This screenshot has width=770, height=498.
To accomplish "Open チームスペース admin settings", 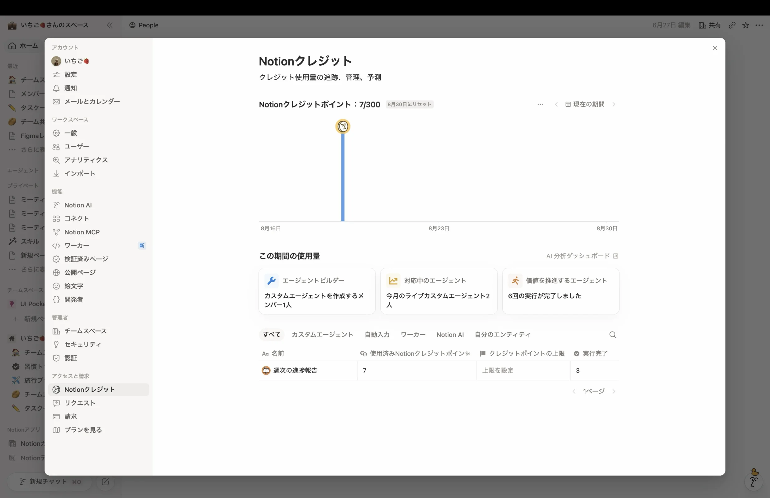I will click(x=98, y=331).
